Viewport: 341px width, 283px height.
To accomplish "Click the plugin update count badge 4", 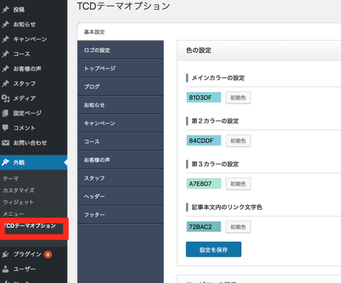I will coord(48,254).
